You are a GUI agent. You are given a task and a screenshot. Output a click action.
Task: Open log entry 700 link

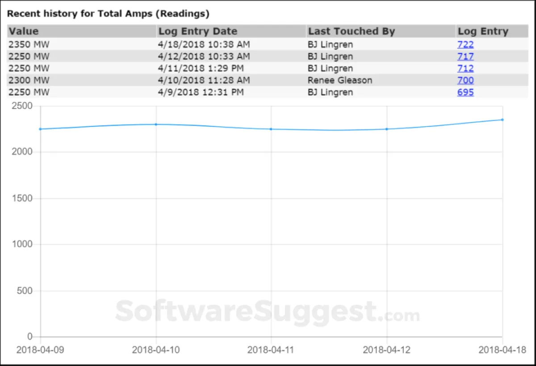(465, 80)
